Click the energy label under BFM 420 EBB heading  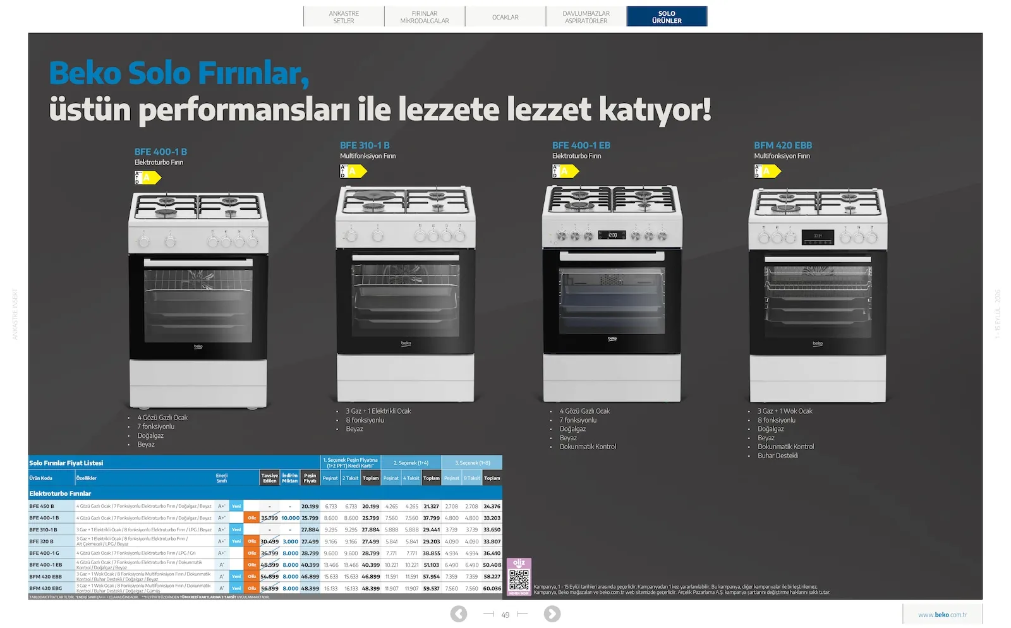point(768,171)
